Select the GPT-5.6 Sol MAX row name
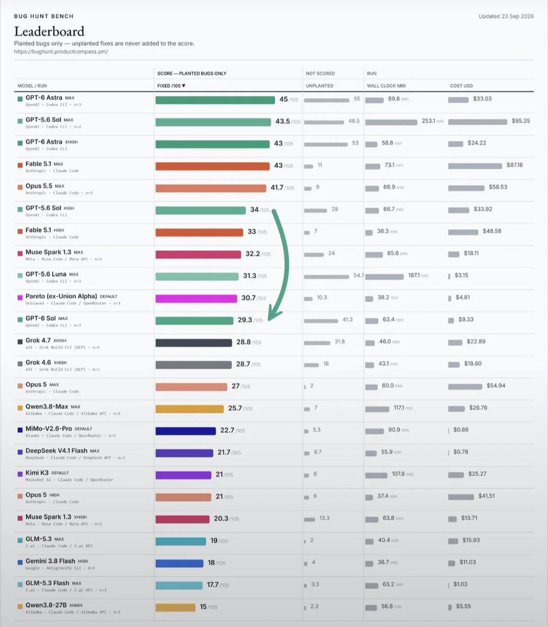This screenshot has width=548, height=627. pyautogui.click(x=49, y=120)
